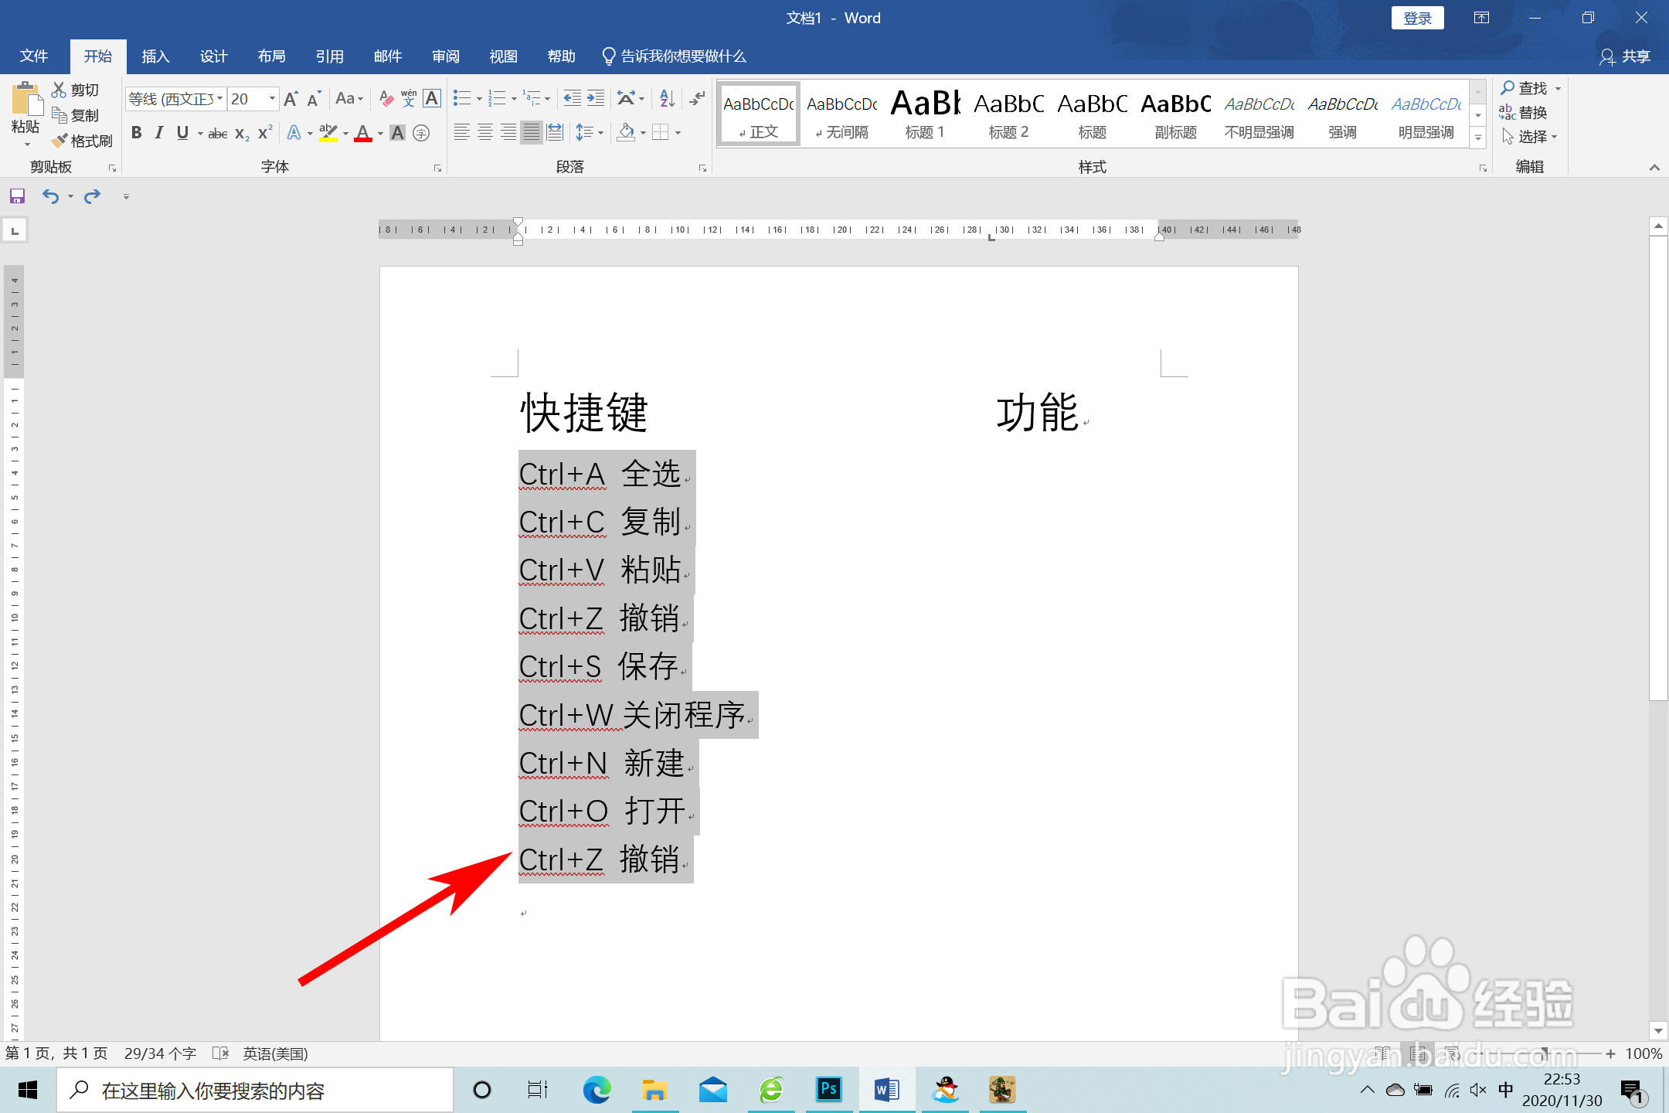Image resolution: width=1669 pixels, height=1113 pixels.
Task: Toggle bold formatting on selection
Action: coord(137,133)
